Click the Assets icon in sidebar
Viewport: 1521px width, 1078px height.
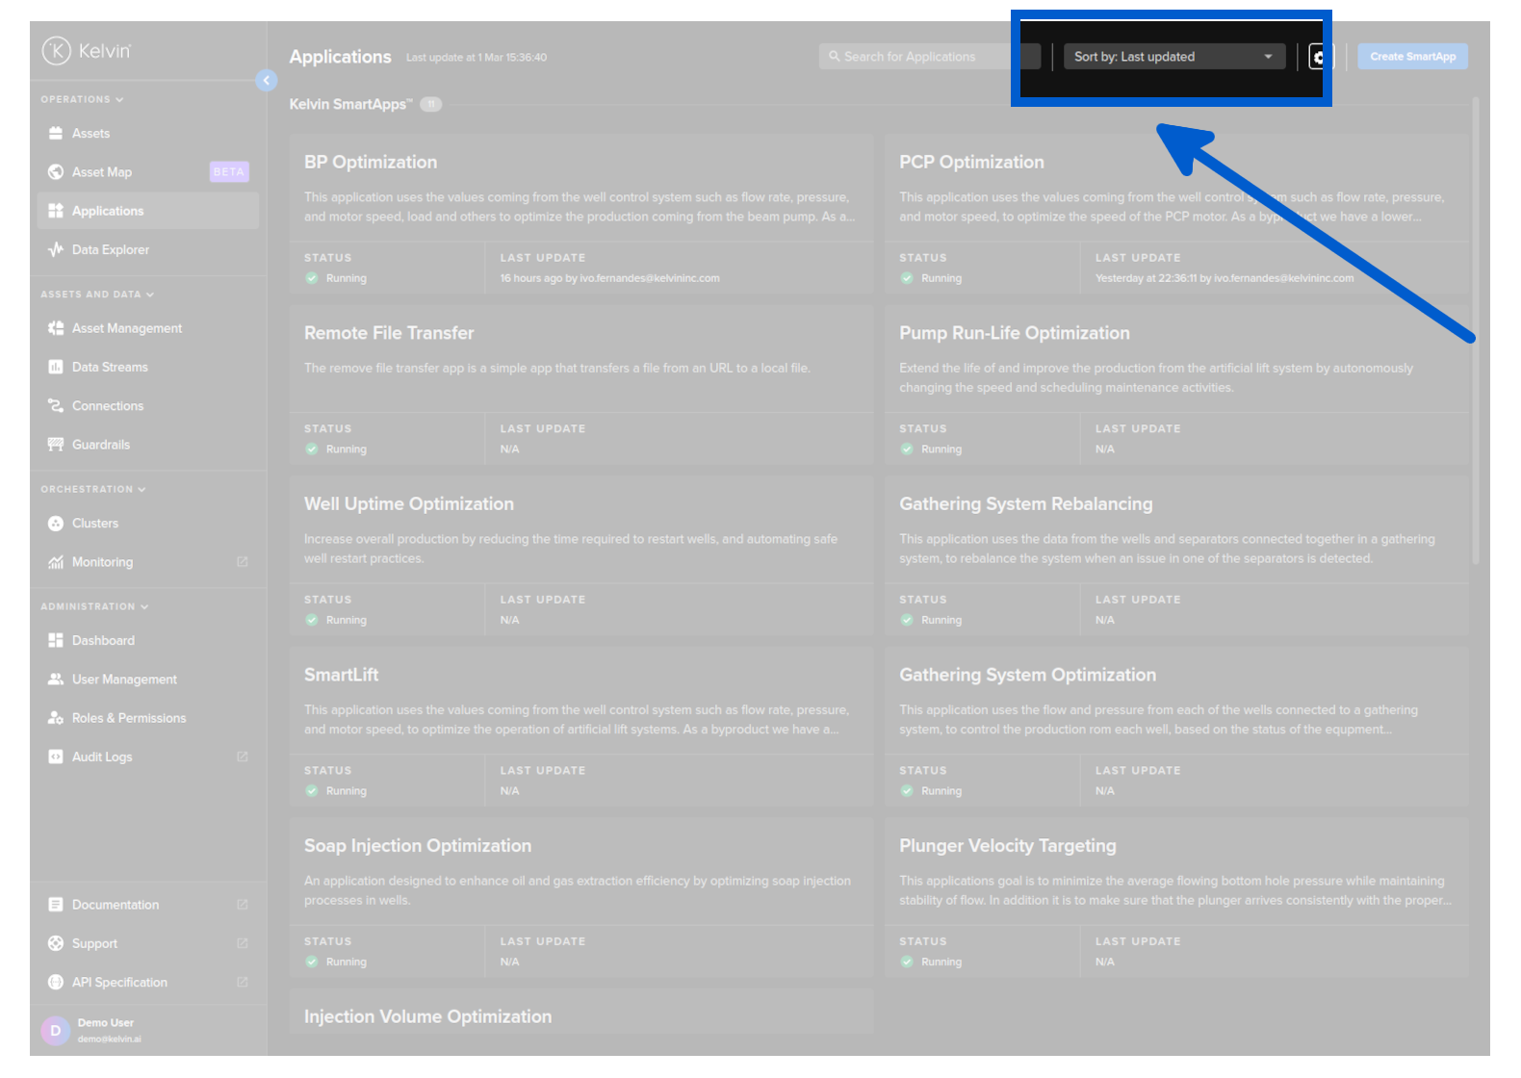(56, 134)
